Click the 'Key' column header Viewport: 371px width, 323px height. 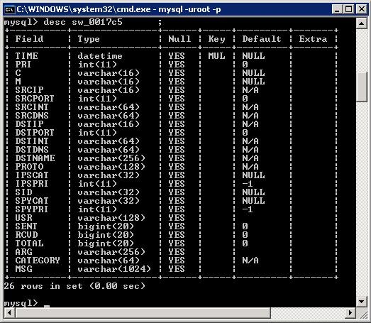click(x=217, y=39)
